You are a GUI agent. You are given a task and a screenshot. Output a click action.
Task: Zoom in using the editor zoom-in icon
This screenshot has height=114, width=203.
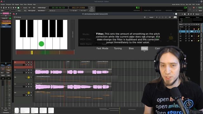191,14
